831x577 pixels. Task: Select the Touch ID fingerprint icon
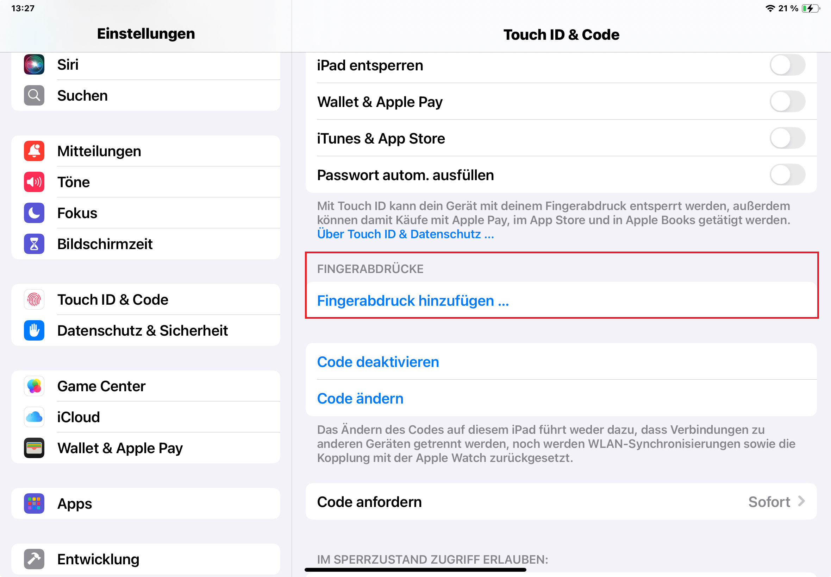click(34, 299)
